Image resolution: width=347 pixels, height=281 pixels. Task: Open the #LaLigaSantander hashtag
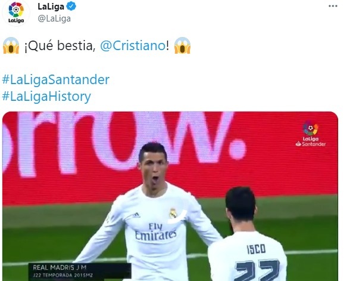pos(56,79)
